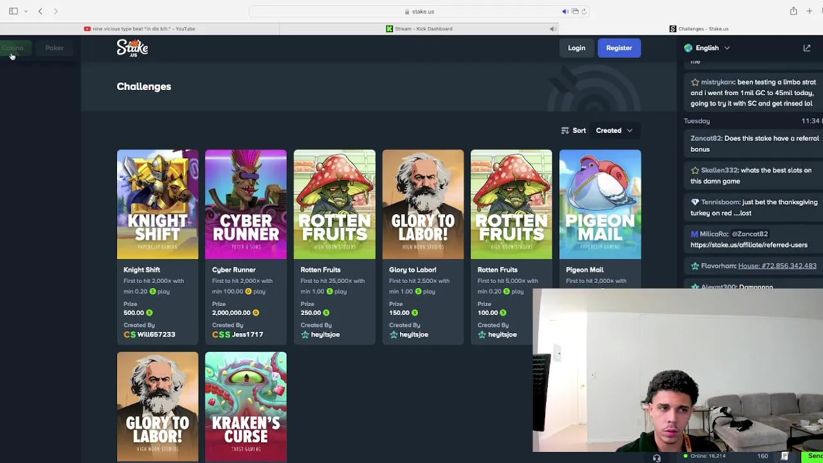Image resolution: width=823 pixels, height=463 pixels.
Task: Click username Tennisboom in chat
Action: [x=720, y=202]
